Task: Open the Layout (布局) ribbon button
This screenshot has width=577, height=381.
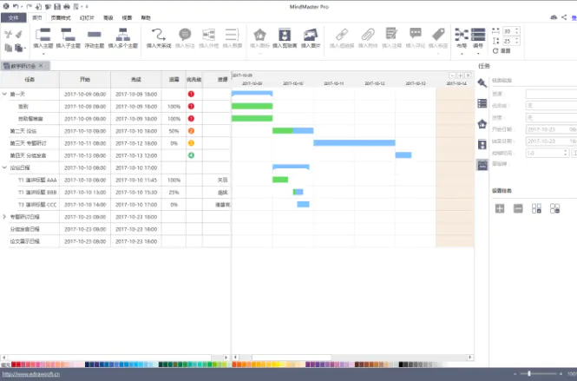Action: tap(462, 38)
